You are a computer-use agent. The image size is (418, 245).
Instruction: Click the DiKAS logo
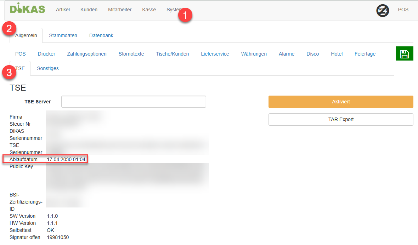tap(27, 8)
